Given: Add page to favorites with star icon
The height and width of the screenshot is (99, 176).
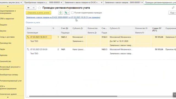Looking at the screenshot, I should click(x=39, y=8).
